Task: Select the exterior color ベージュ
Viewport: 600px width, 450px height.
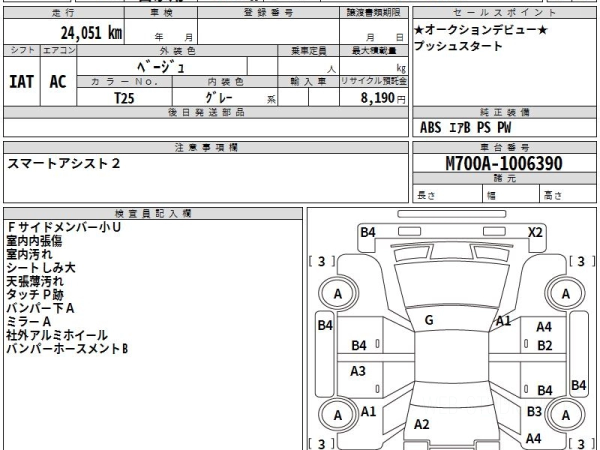Action: (x=161, y=66)
